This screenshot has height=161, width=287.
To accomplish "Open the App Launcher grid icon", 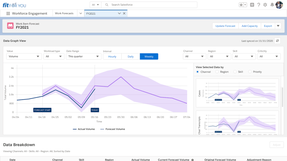I will click(x=8, y=13).
